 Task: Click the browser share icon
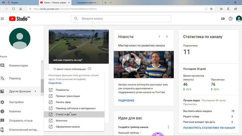click(x=236, y=9)
